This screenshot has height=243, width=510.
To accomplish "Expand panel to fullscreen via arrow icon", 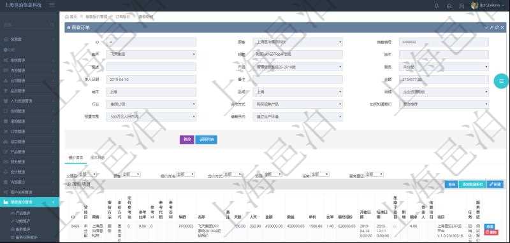I will pos(492,27).
